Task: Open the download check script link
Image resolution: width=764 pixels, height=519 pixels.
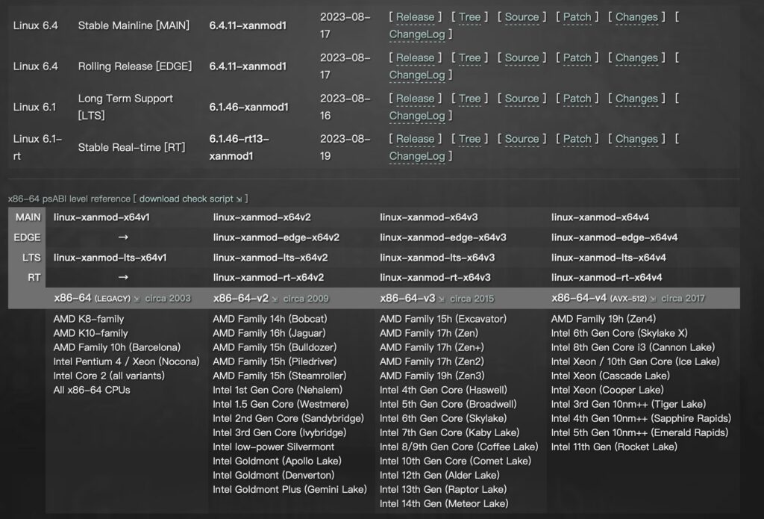Action: tap(186, 199)
